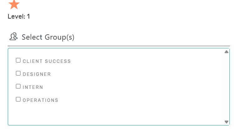Click the divider line under Select Group(s)
The width and height of the screenshot is (236, 135).
(119, 46)
